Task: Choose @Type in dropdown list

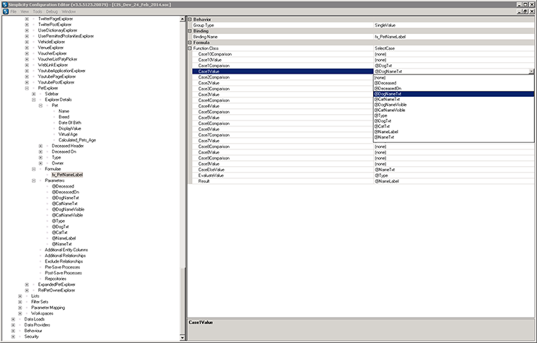Action: pos(453,116)
